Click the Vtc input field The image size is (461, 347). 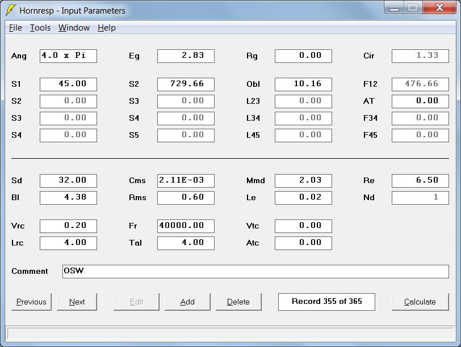303,226
